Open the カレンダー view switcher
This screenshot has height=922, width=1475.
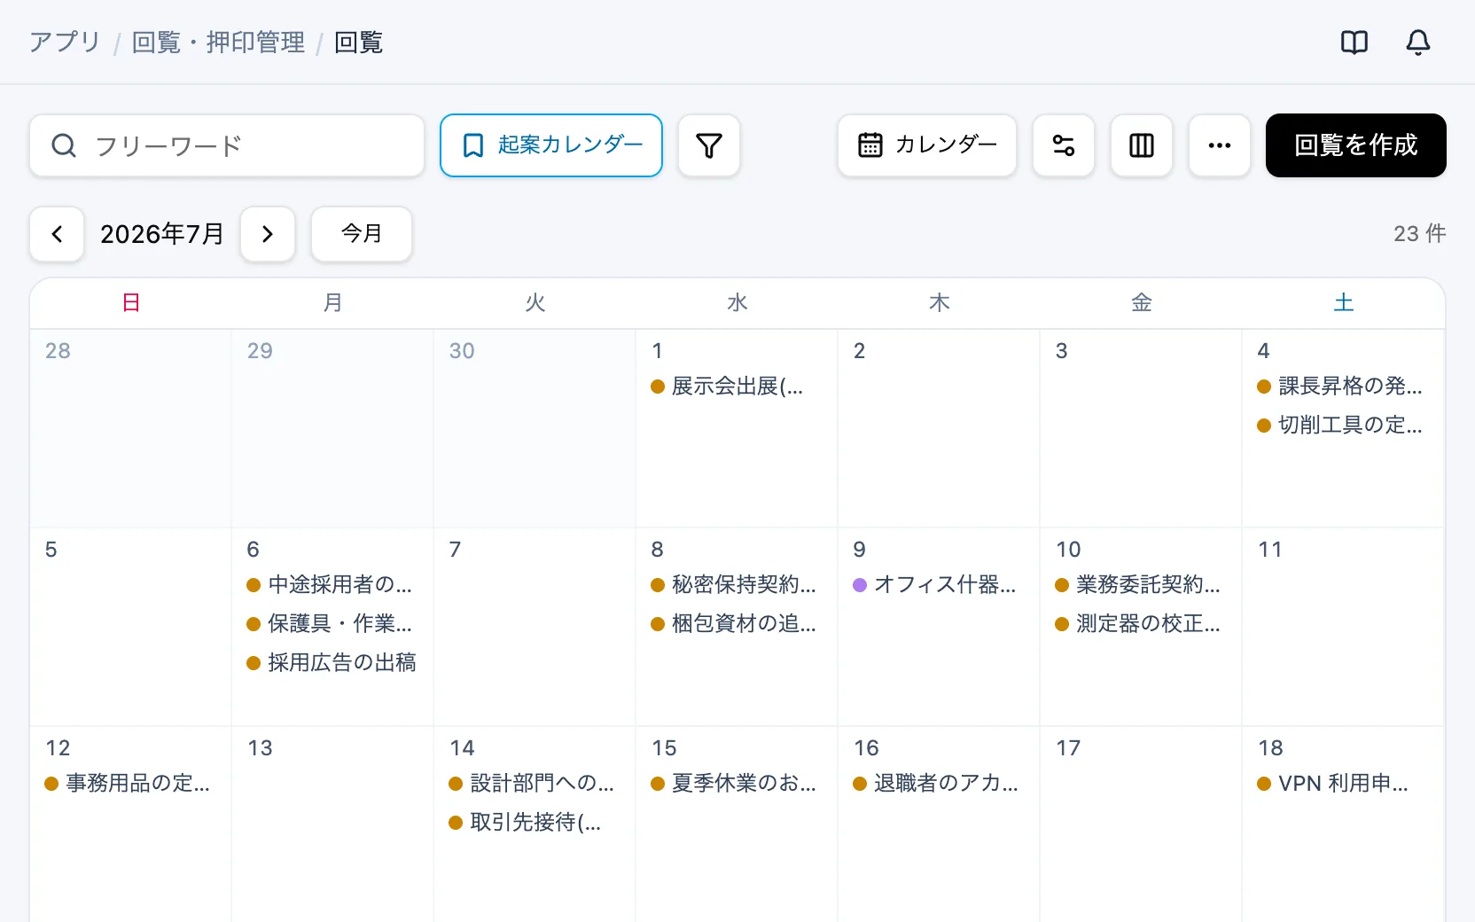(927, 145)
